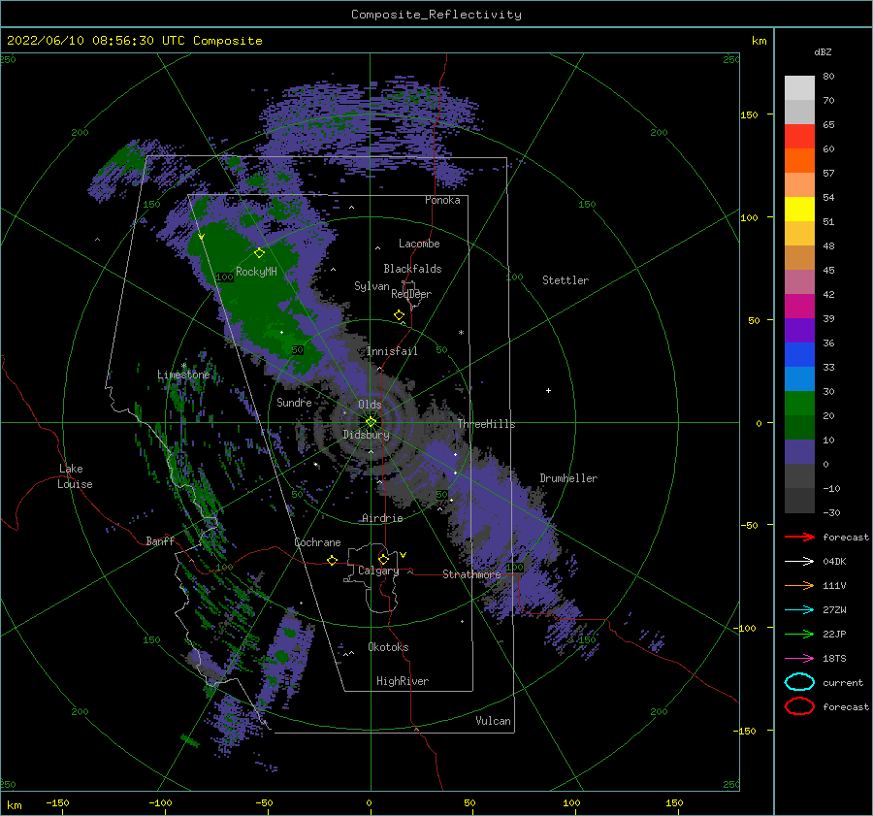Select the RockyMH label
Screen dimensions: 873x816
(256, 272)
